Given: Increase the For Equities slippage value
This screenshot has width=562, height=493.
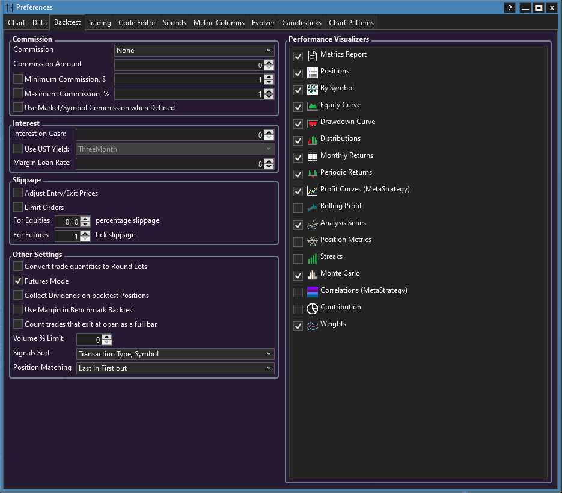Looking at the screenshot, I should pyautogui.click(x=85, y=219).
